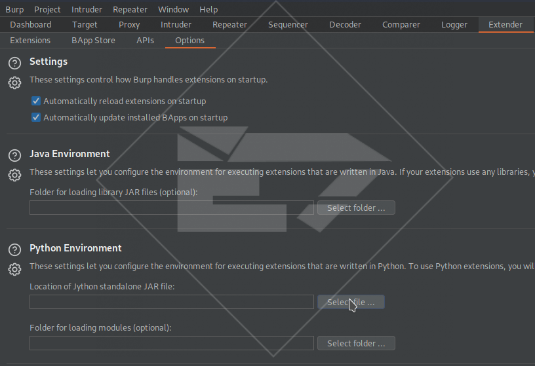The width and height of the screenshot is (535, 366).
Task: Open the Project menu
Action: coord(47,10)
